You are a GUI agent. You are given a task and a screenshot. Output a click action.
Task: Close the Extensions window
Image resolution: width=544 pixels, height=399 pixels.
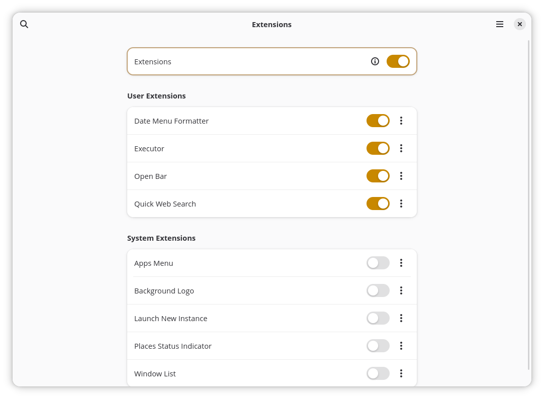coord(520,24)
